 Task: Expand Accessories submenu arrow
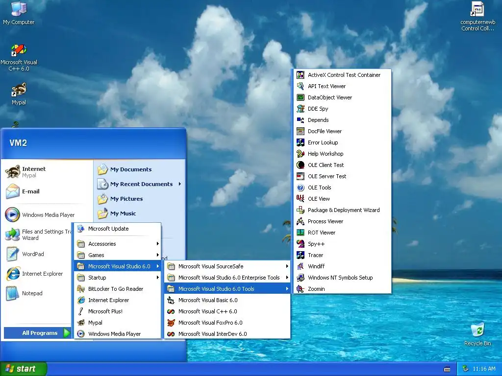pos(158,244)
